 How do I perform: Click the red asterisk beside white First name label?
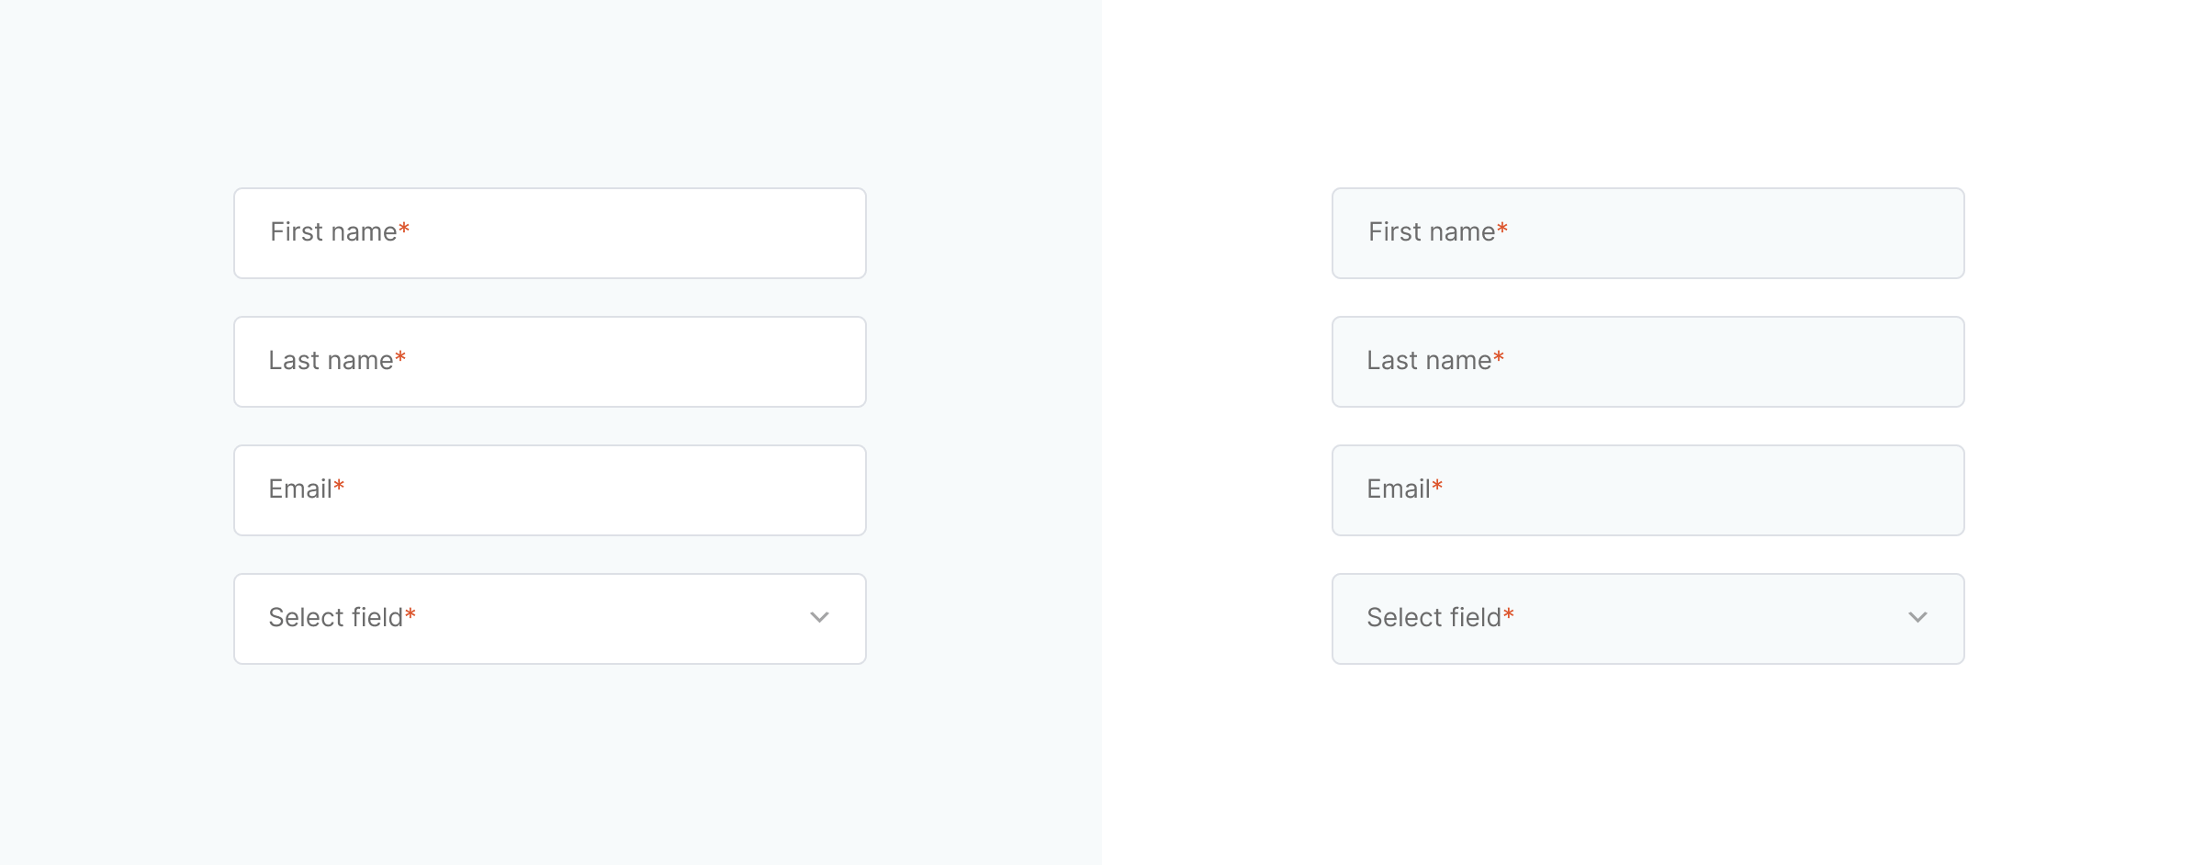pos(404,228)
